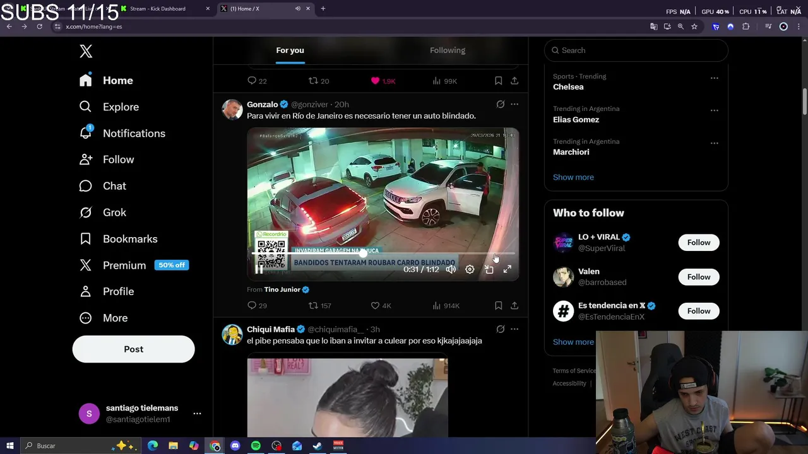The height and width of the screenshot is (454, 808).
Task: Follow Valen account
Action: pos(699,277)
